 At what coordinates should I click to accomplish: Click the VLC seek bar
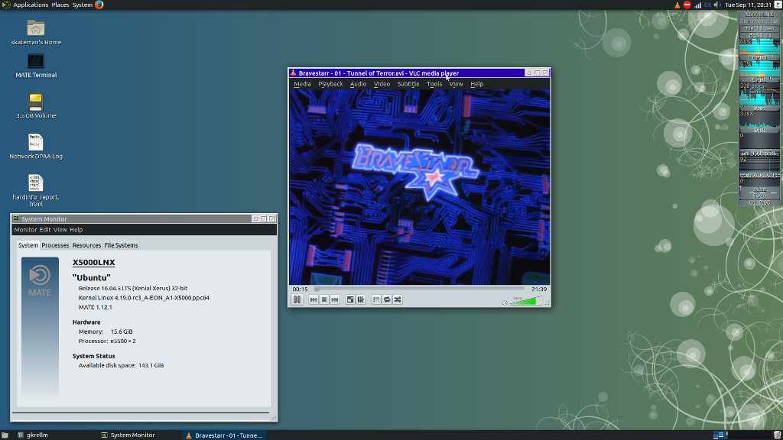pyautogui.click(x=420, y=289)
